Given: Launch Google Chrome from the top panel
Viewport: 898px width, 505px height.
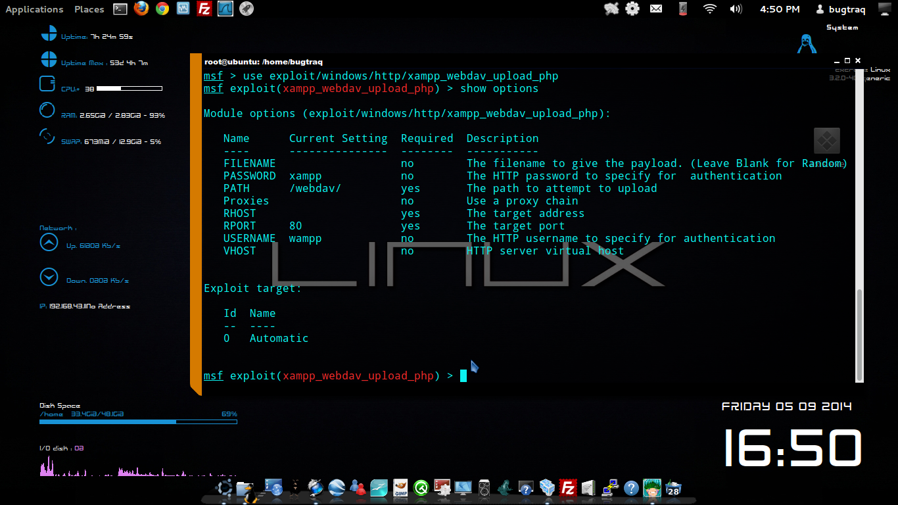Looking at the screenshot, I should pos(162,9).
